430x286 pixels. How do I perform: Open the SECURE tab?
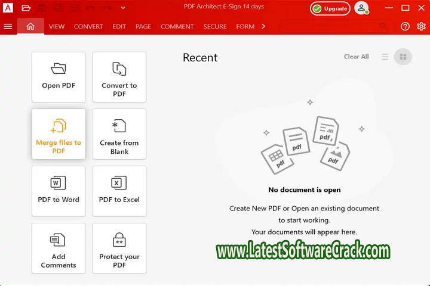215,27
